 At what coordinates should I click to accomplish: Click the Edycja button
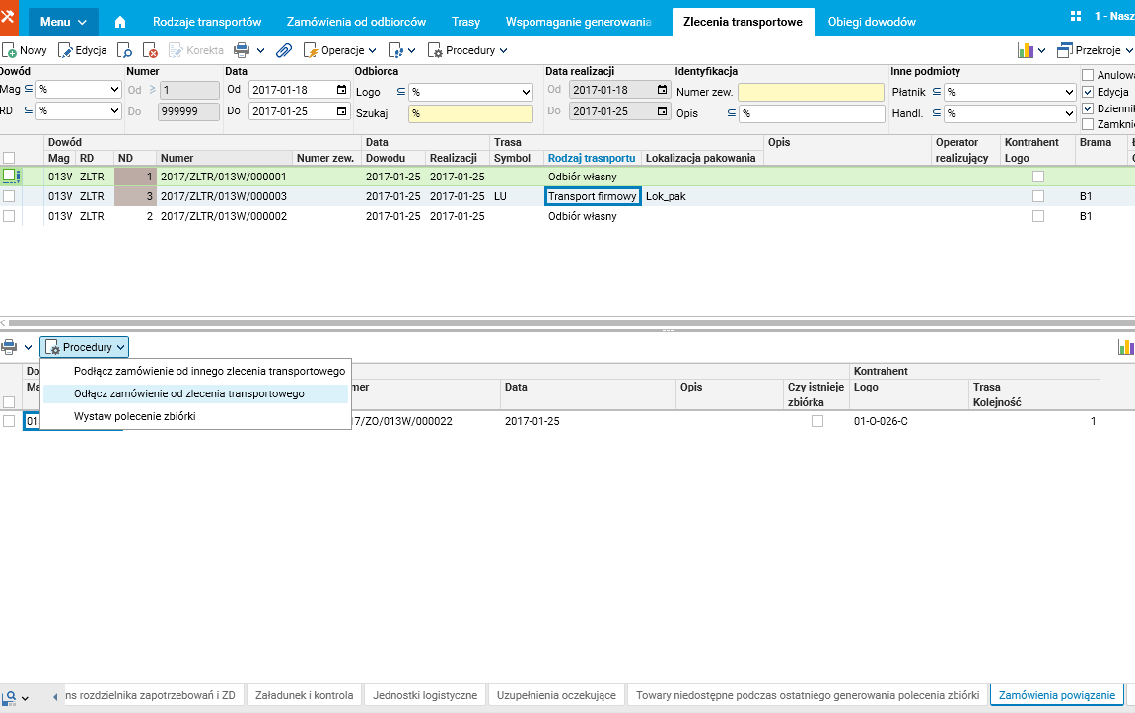(x=83, y=50)
